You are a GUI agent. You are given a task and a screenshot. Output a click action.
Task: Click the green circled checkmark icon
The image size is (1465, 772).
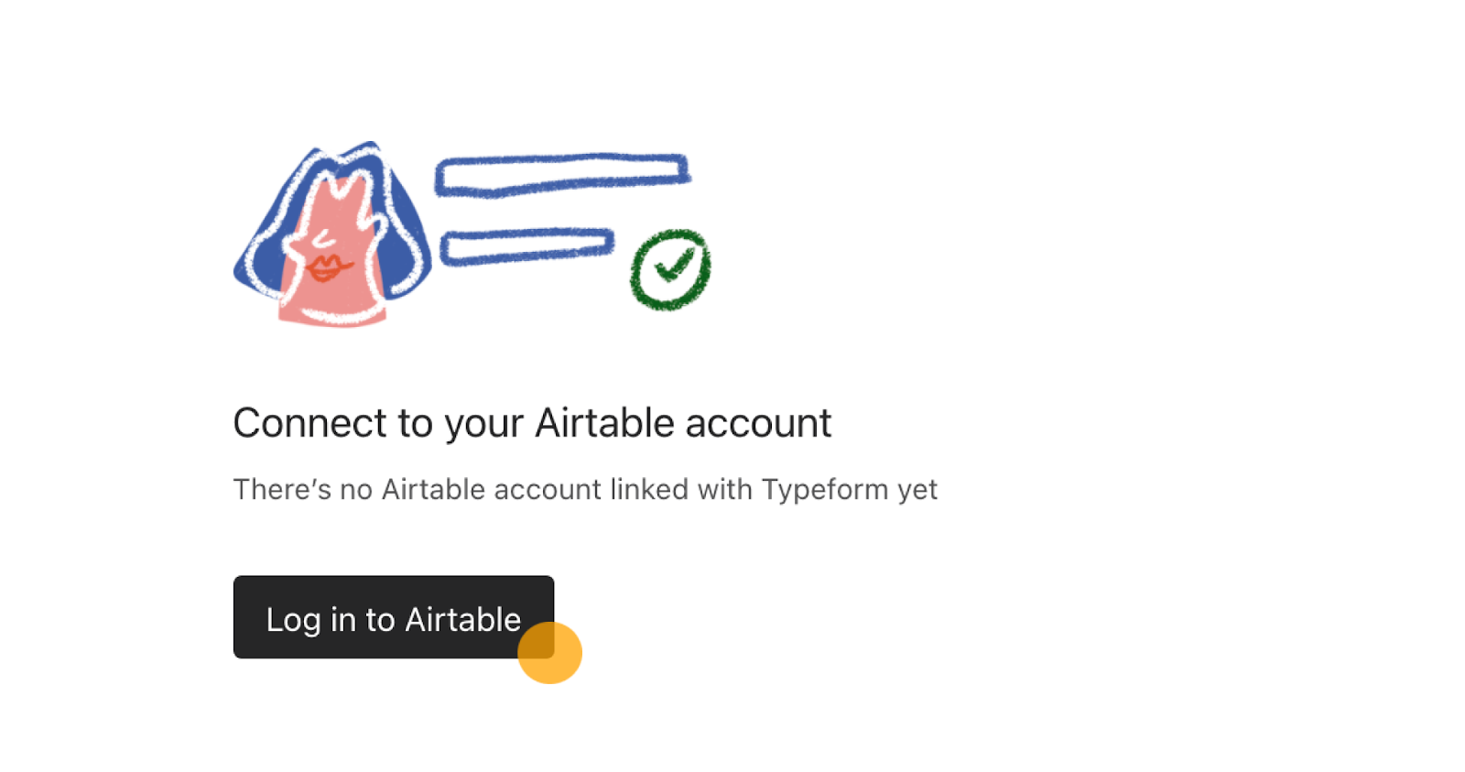[670, 269]
